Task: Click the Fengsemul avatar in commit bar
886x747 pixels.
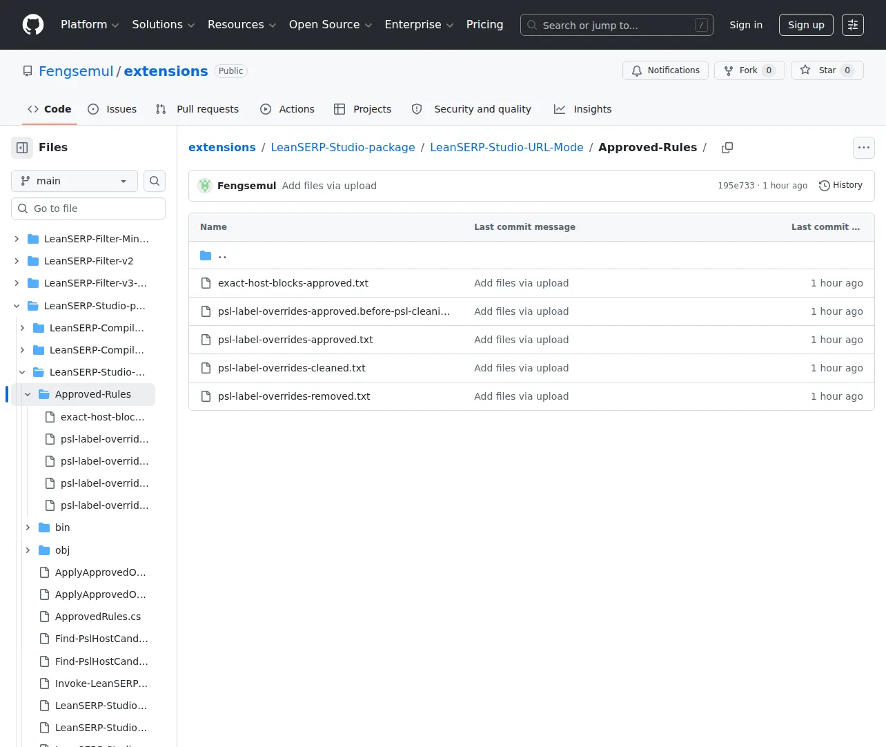Action: (205, 186)
